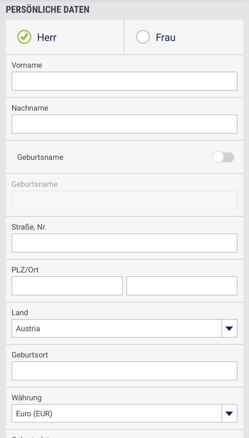Click the Herr label text
Screen dimensions: 249x438
coord(47,38)
